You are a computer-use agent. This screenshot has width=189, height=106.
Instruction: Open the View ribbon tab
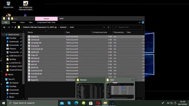(31, 22)
